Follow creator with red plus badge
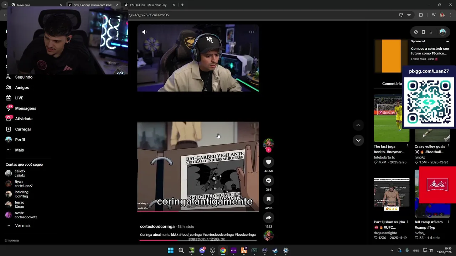This screenshot has height=256, width=456. 269,150
